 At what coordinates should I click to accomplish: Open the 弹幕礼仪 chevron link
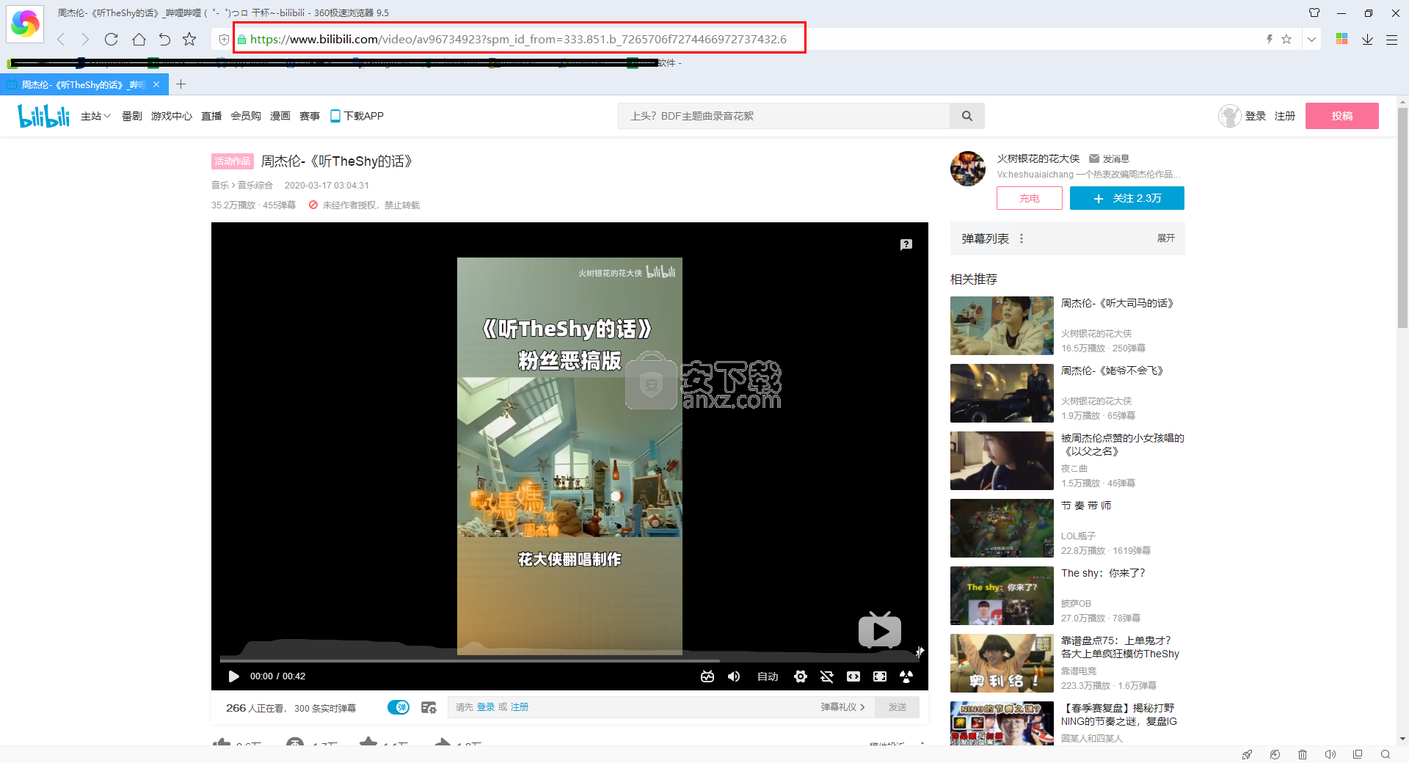(x=842, y=707)
